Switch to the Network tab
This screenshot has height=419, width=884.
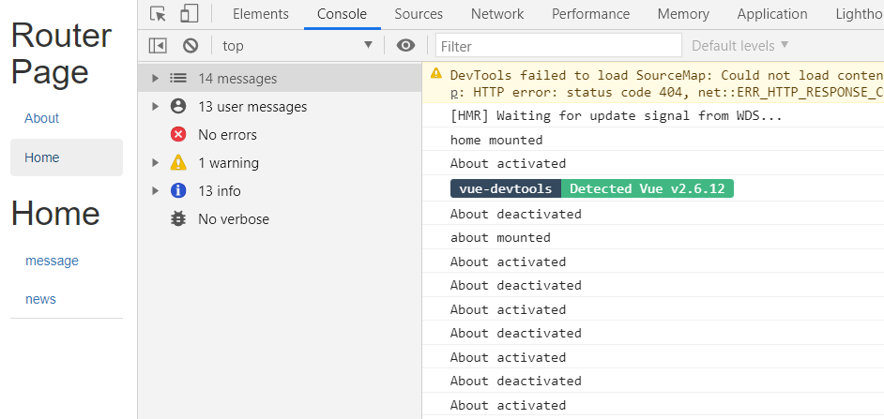(x=497, y=14)
